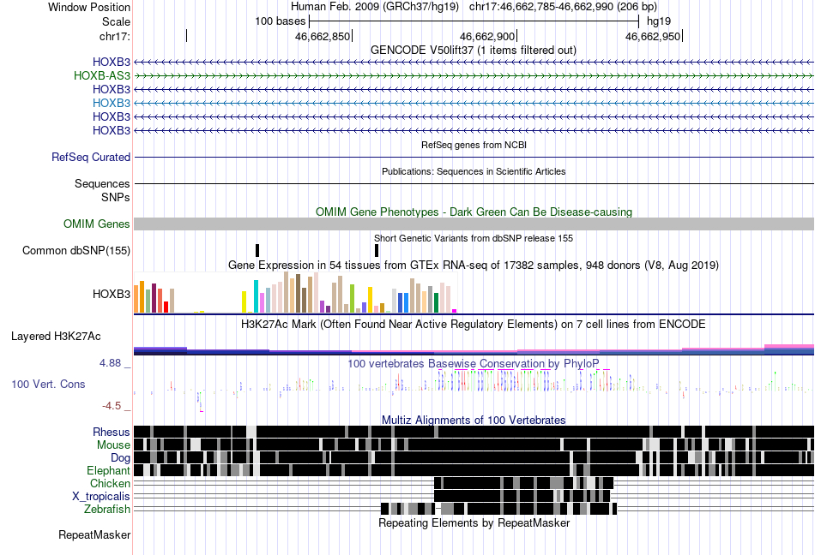This screenshot has width=815, height=555.
Task: Select the RepeatMasker track label
Action: [94, 534]
